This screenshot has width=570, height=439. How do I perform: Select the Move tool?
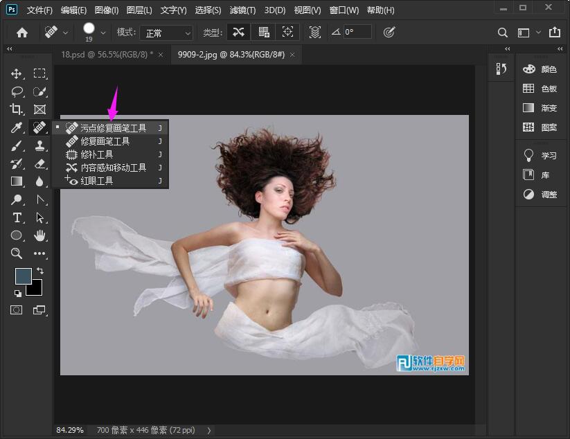[x=17, y=73]
